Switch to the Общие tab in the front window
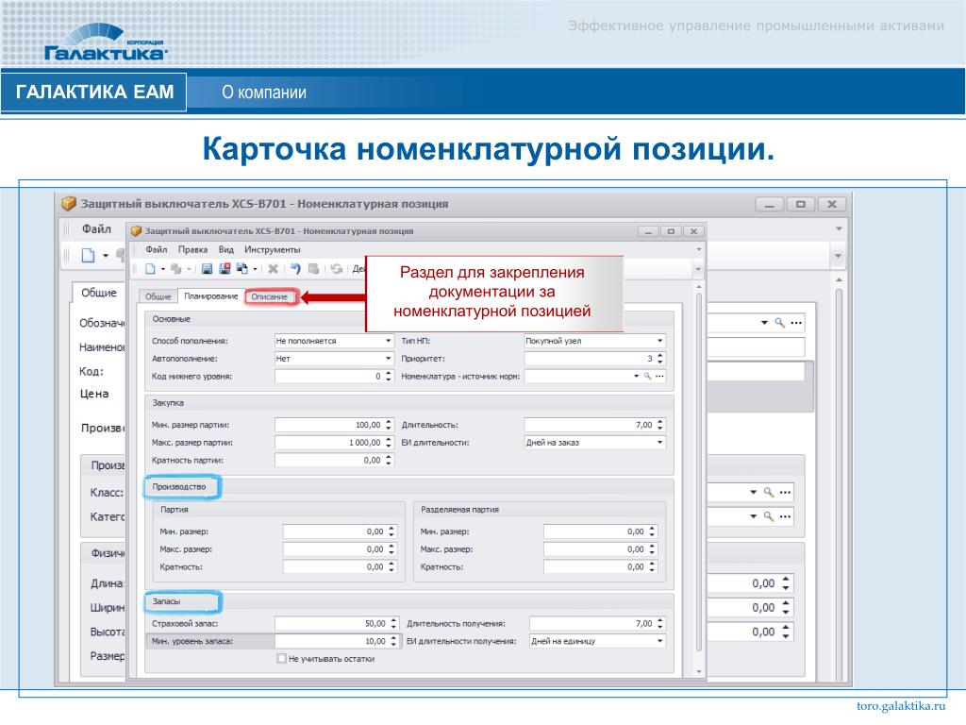 coord(158,296)
